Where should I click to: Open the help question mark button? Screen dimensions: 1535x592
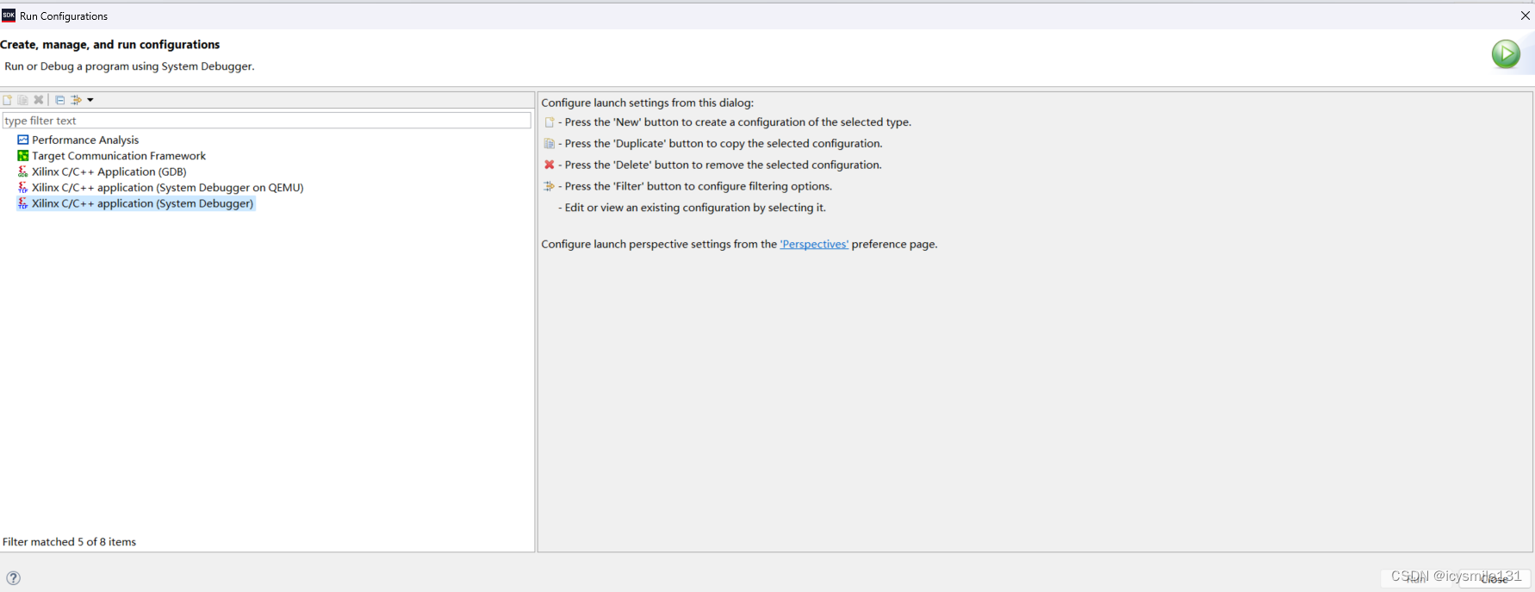(x=13, y=578)
